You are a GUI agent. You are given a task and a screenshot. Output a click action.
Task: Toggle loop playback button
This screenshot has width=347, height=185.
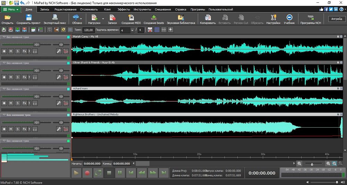98,173
